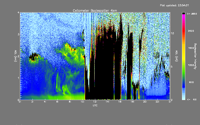Click the '12:' hour tick on UTC axis
Image resolution: width=200 pixels, height=125 pixels.
click(95, 102)
